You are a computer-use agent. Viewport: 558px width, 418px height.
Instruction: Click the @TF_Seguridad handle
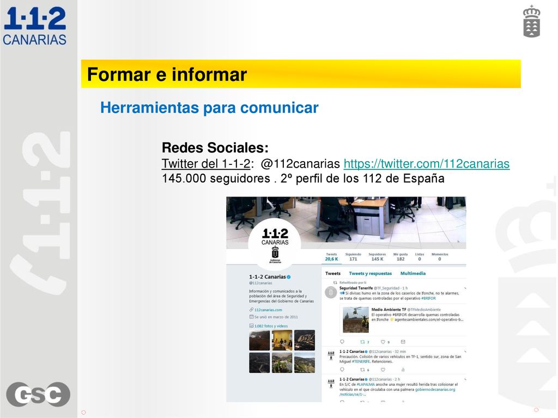point(387,288)
